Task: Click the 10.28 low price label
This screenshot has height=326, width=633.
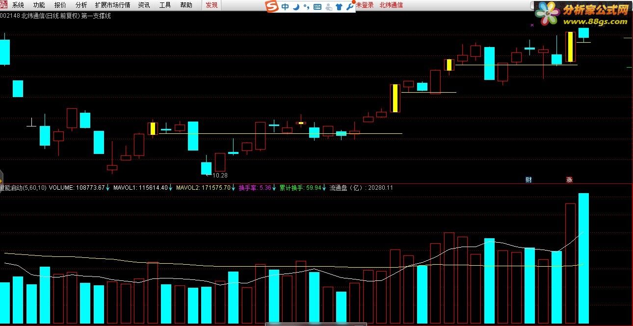Action: pyautogui.click(x=220, y=175)
